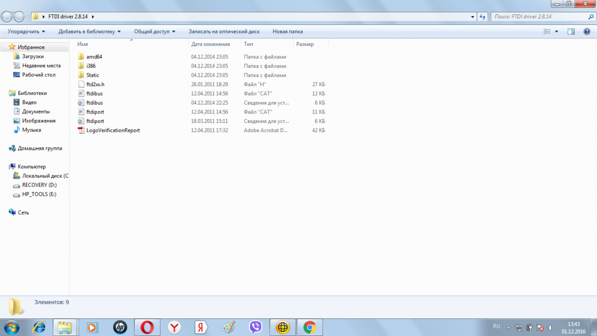Open the amd64 folder icon
This screenshot has height=336, width=597.
click(82, 57)
